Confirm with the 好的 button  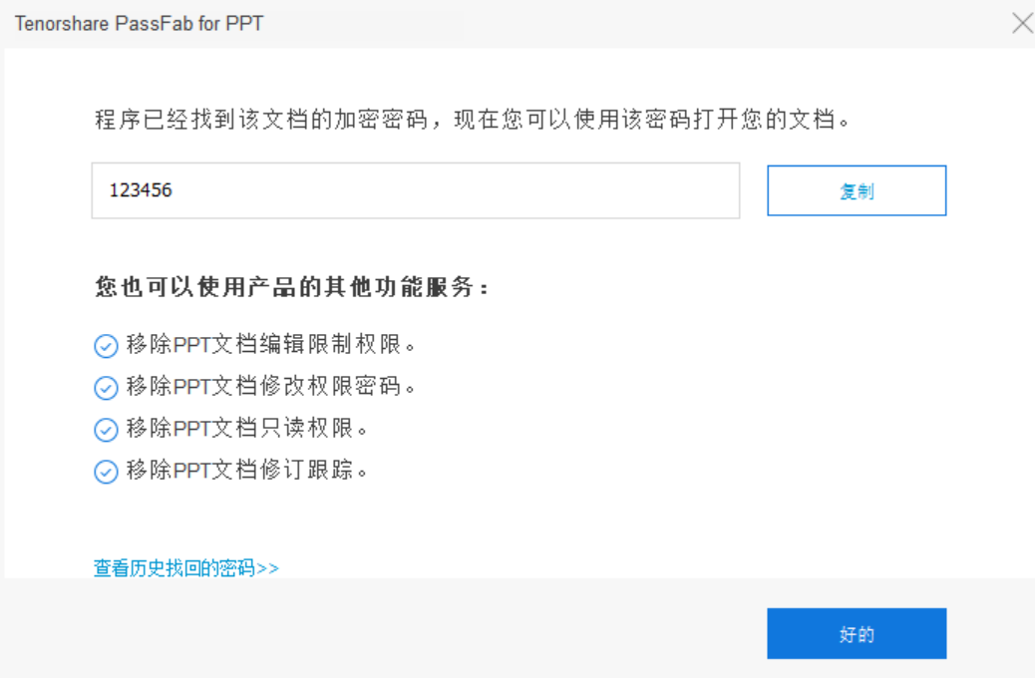pyautogui.click(x=856, y=633)
